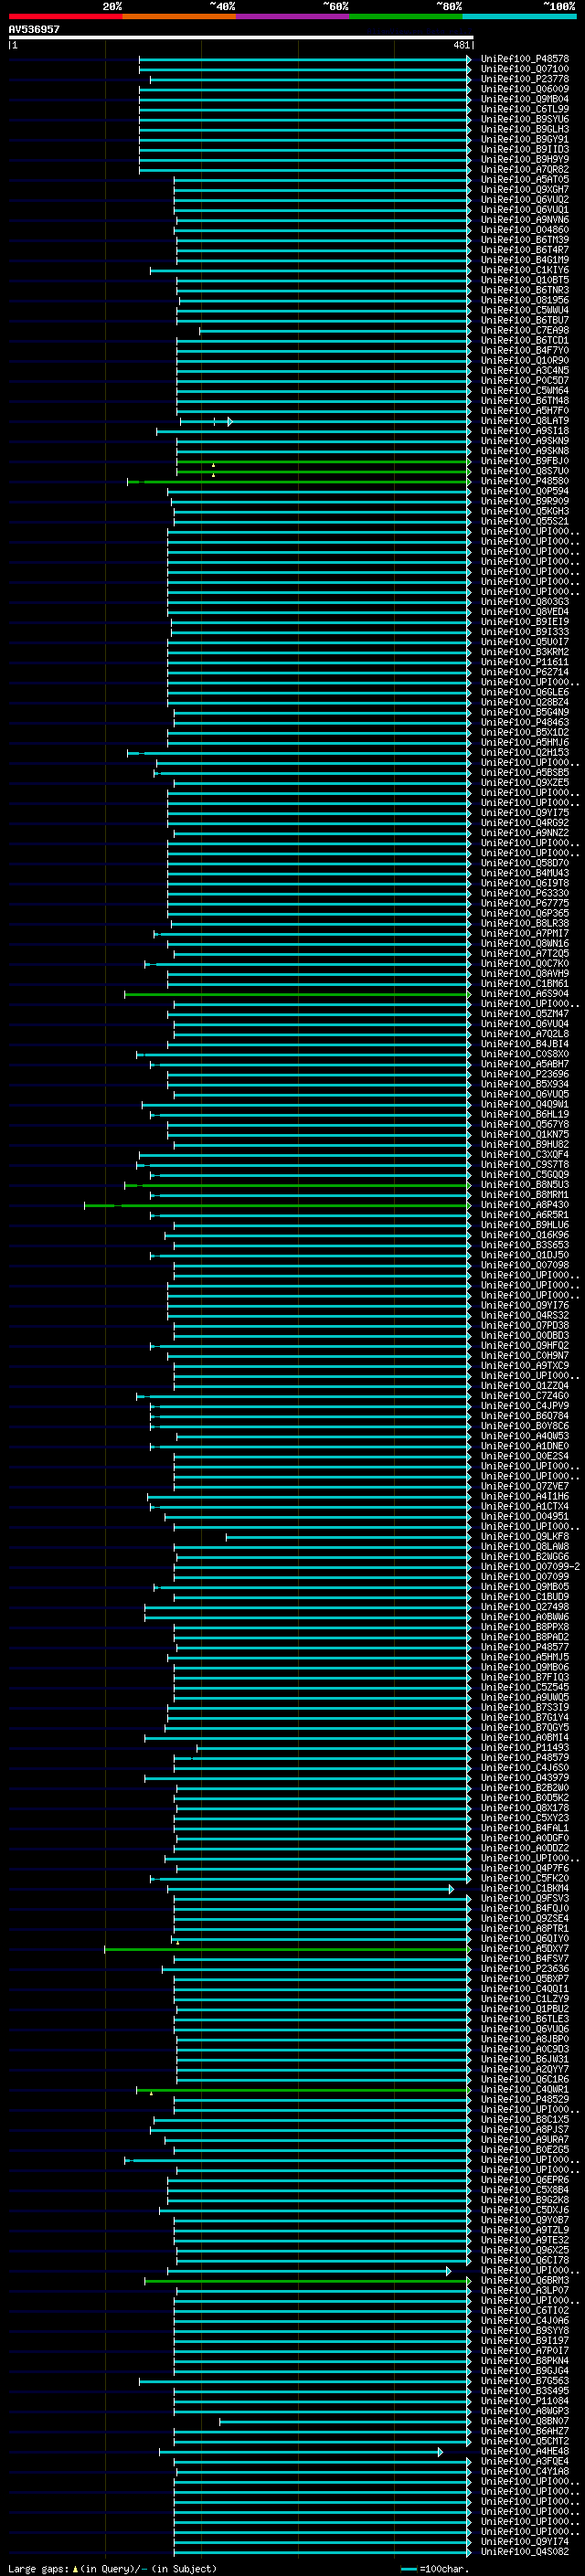Click the arrow marker in the Q8LAT9 alignment row
The image size is (585, 2576).
coord(230,422)
